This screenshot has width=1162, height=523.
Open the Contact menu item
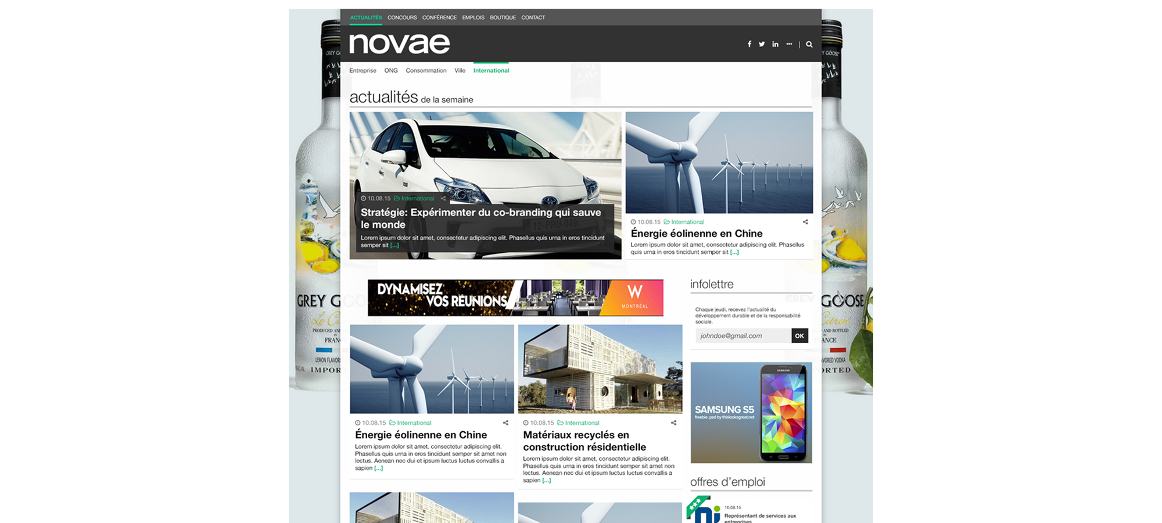click(533, 17)
